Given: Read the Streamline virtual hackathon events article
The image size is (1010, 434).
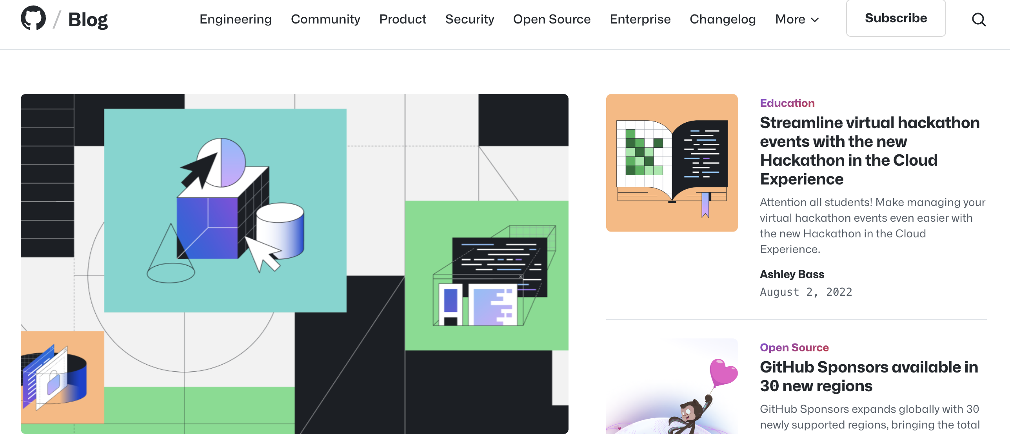Looking at the screenshot, I should [870, 151].
